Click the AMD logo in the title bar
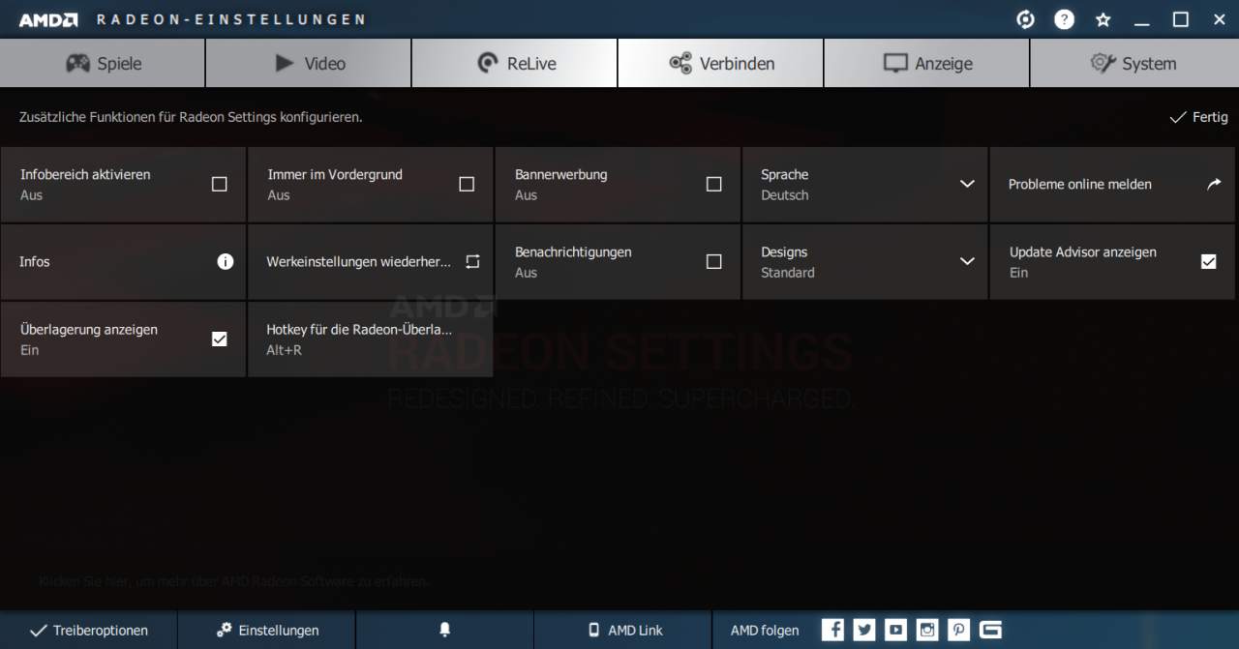Screen dimensions: 1239x649 click(48, 19)
